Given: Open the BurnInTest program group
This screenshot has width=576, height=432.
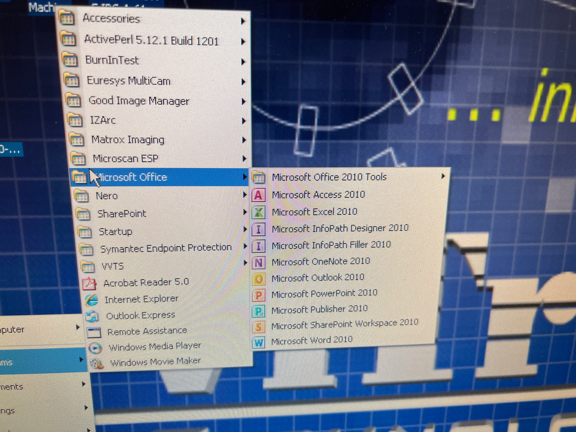Looking at the screenshot, I should click(x=112, y=61).
